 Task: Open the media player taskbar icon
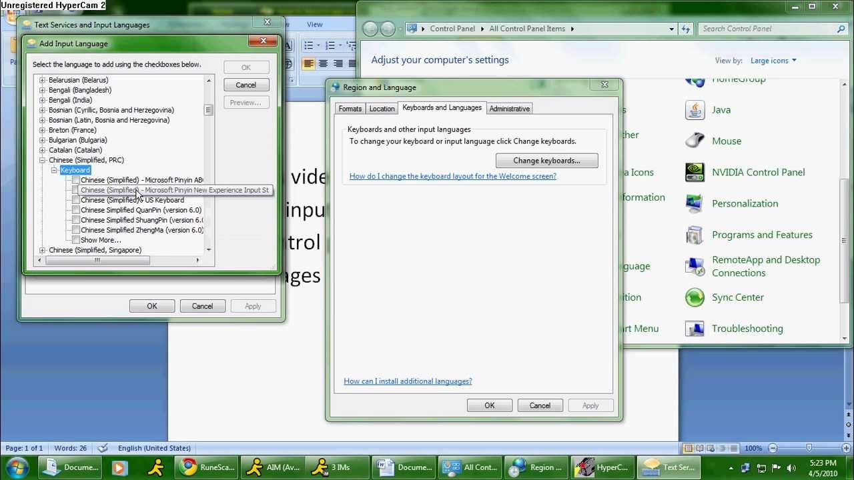pyautogui.click(x=119, y=467)
